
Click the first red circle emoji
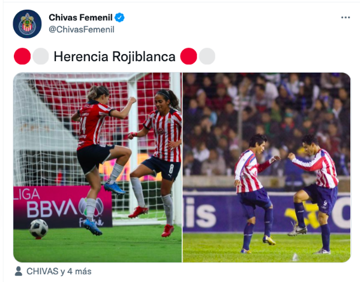click(x=22, y=56)
